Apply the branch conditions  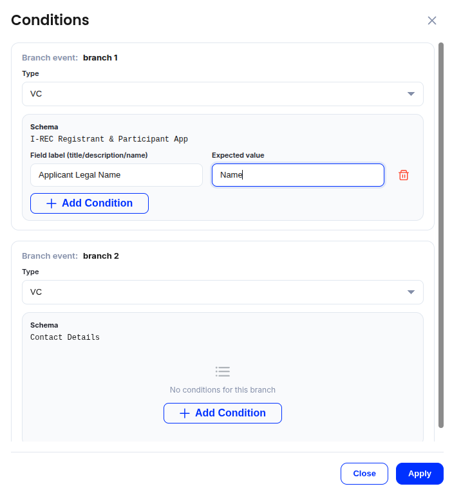[419, 474]
